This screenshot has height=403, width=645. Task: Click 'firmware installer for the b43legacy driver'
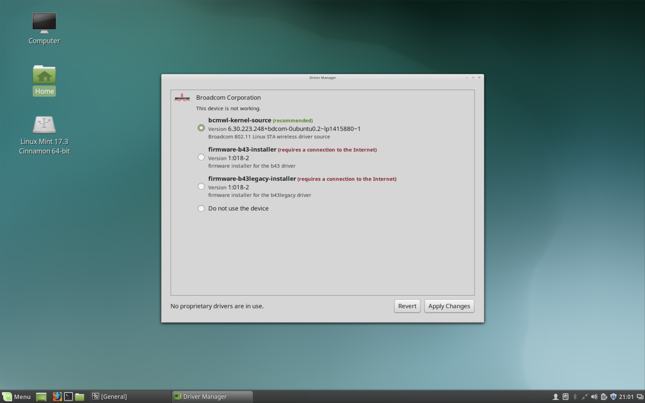[260, 195]
